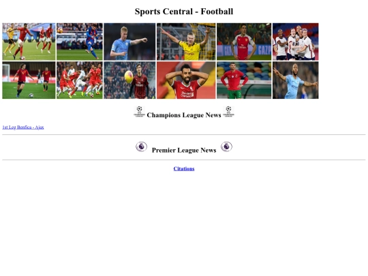Click the photo of the player in the Barcelona striped kit
This screenshot has height=276, width=368.
80,42
